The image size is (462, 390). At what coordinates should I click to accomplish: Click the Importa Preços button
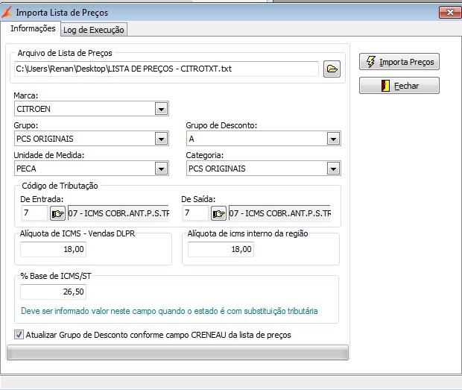point(399,62)
